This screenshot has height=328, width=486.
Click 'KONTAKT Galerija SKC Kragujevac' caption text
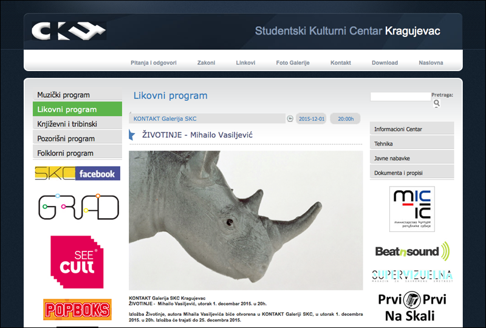[167, 298]
